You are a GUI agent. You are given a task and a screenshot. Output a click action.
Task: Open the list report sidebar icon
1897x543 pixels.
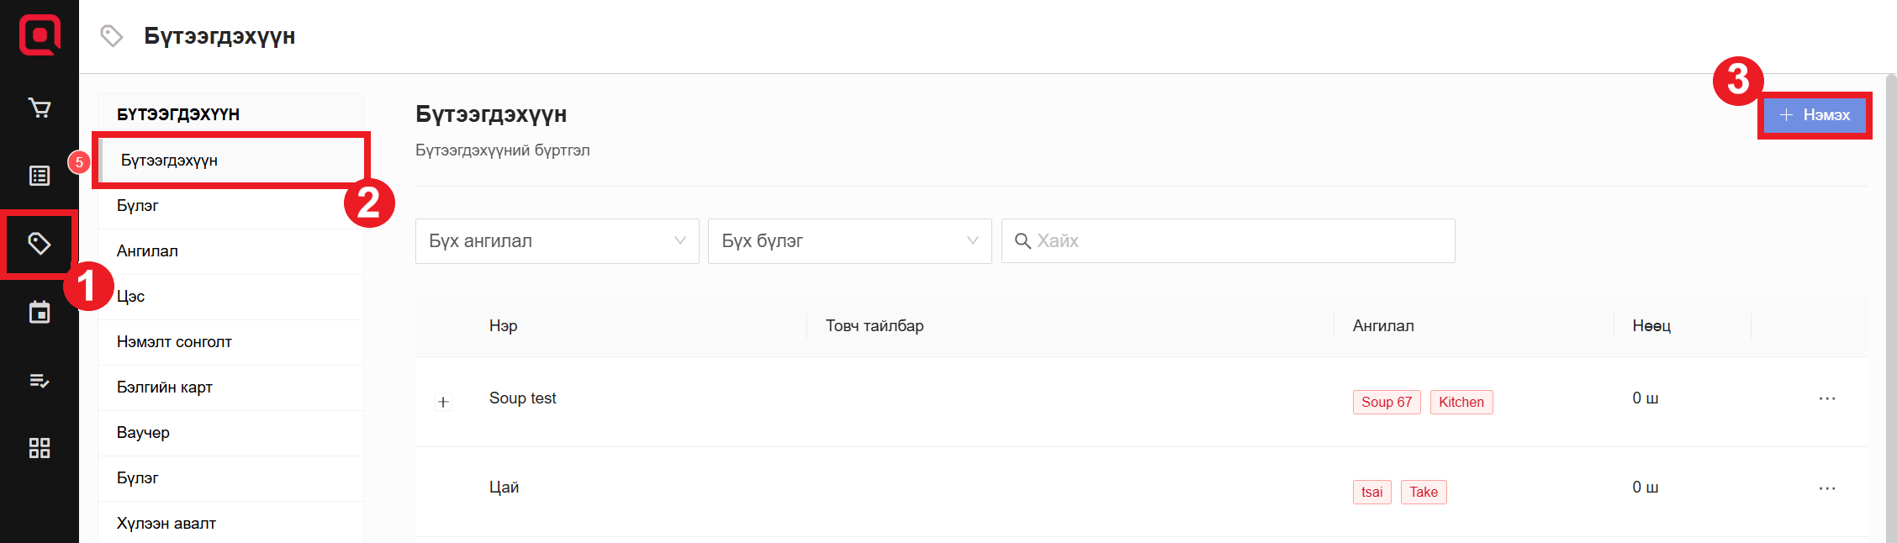point(40,176)
